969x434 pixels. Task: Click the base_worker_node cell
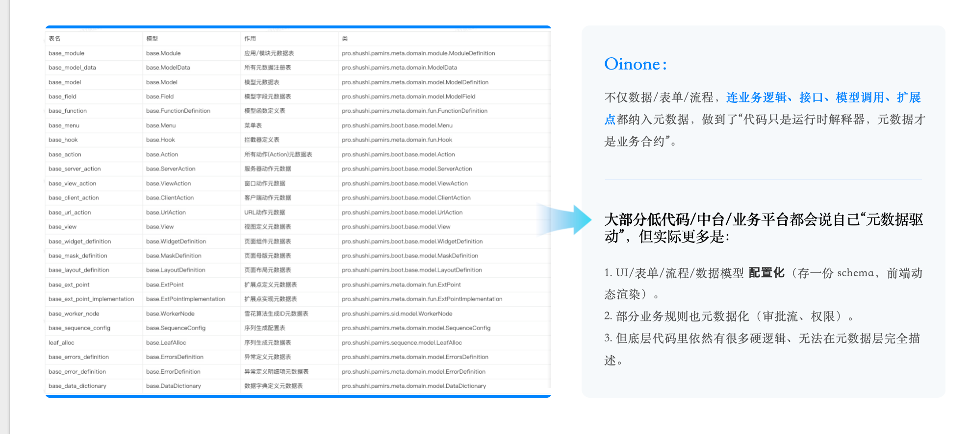pyautogui.click(x=74, y=314)
